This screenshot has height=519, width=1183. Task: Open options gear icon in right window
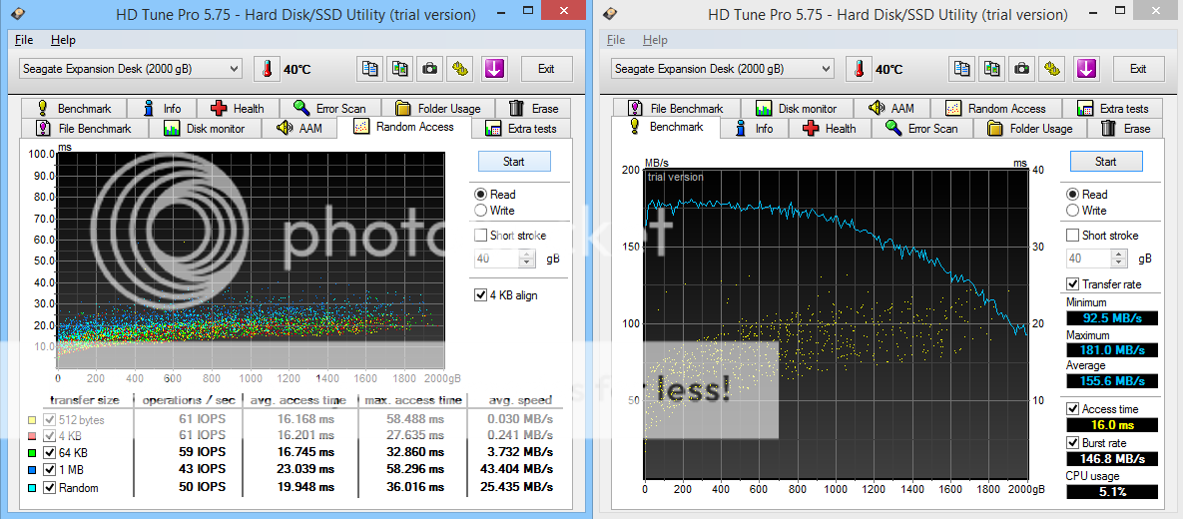coord(1052,69)
